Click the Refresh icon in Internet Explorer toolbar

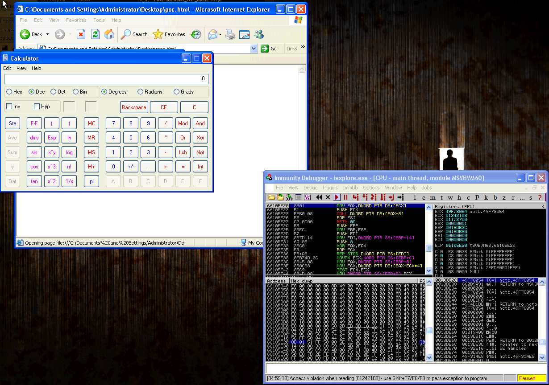95,34
